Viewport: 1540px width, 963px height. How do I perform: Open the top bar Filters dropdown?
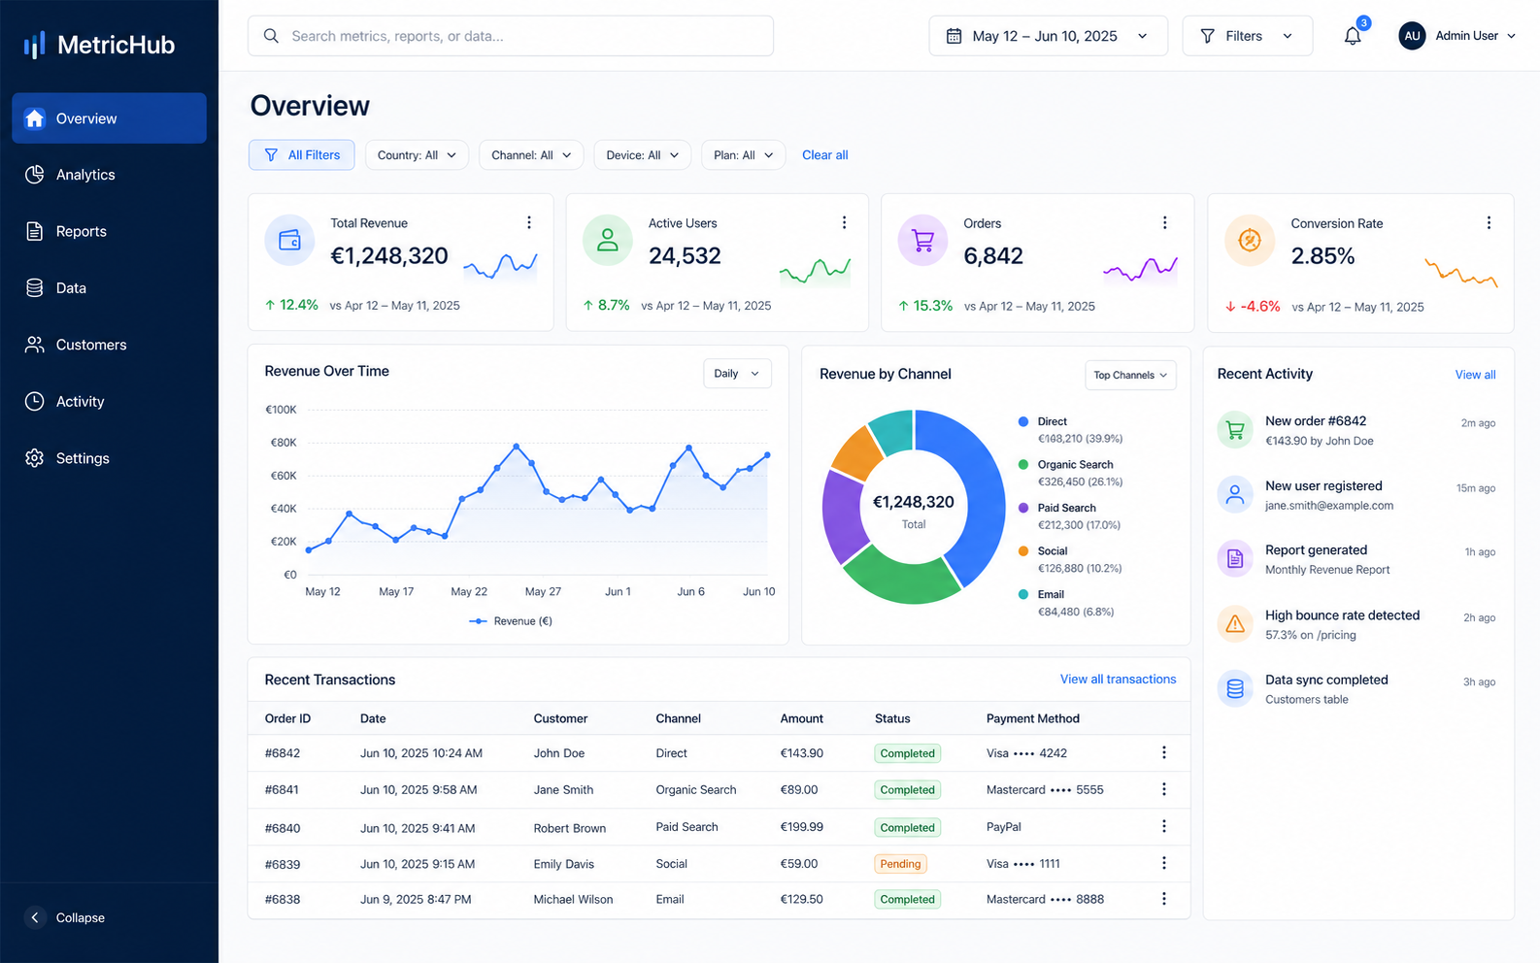coord(1247,36)
